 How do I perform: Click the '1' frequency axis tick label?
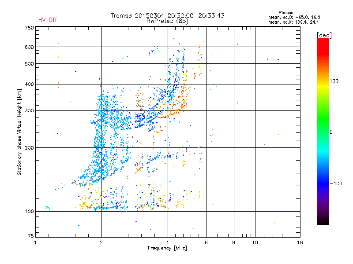click(35, 242)
